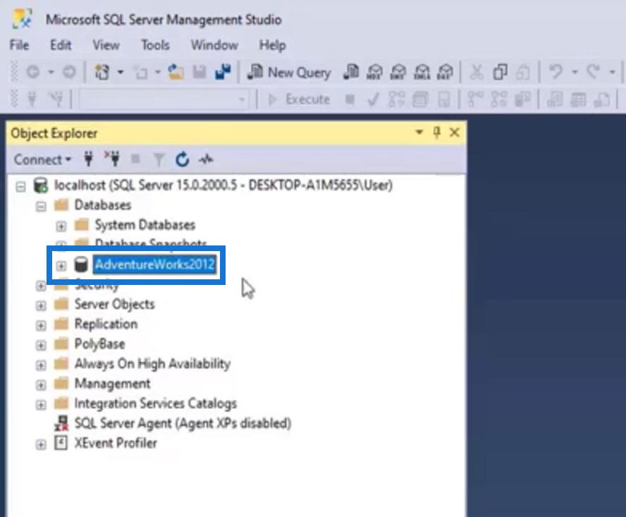The width and height of the screenshot is (626, 517).
Task: Click the Analysis Services DMX Query icon
Action: pyautogui.click(x=398, y=73)
